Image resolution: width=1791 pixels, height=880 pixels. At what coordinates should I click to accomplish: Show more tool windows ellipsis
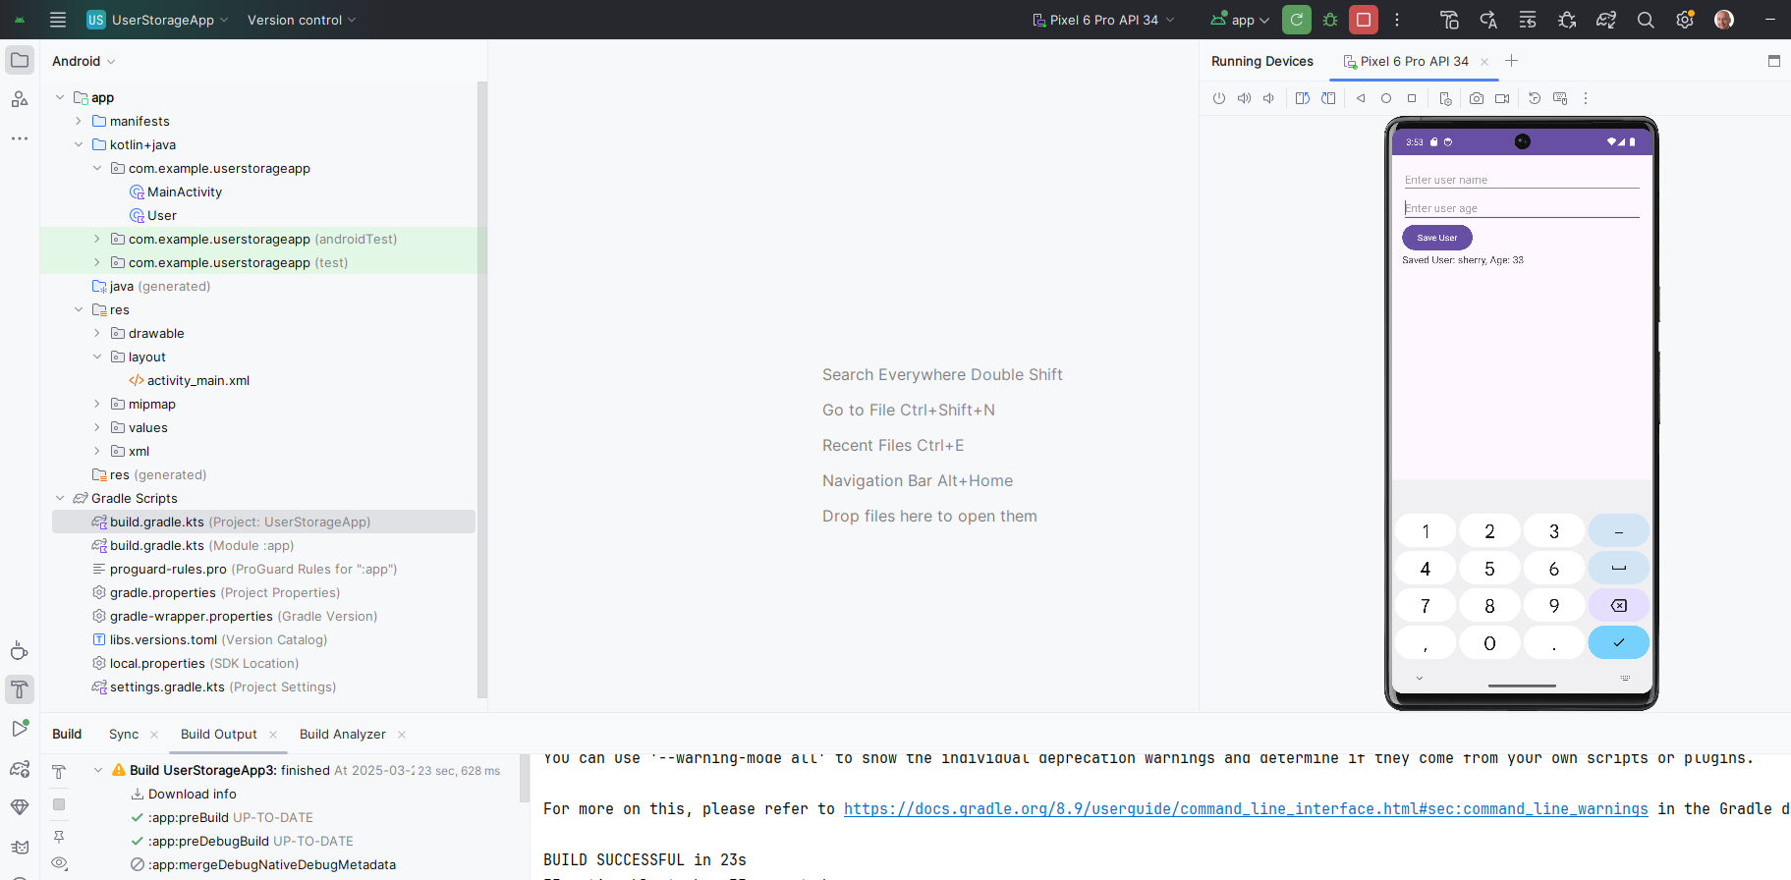point(20,138)
